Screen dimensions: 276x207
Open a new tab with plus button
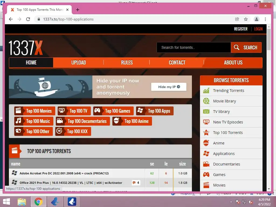(78, 10)
